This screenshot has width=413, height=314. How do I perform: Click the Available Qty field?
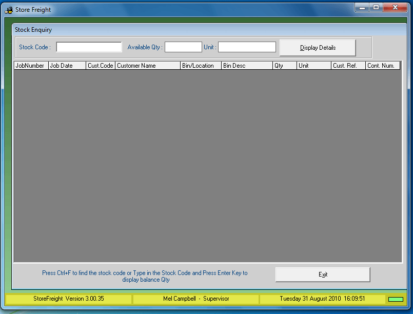coord(183,47)
